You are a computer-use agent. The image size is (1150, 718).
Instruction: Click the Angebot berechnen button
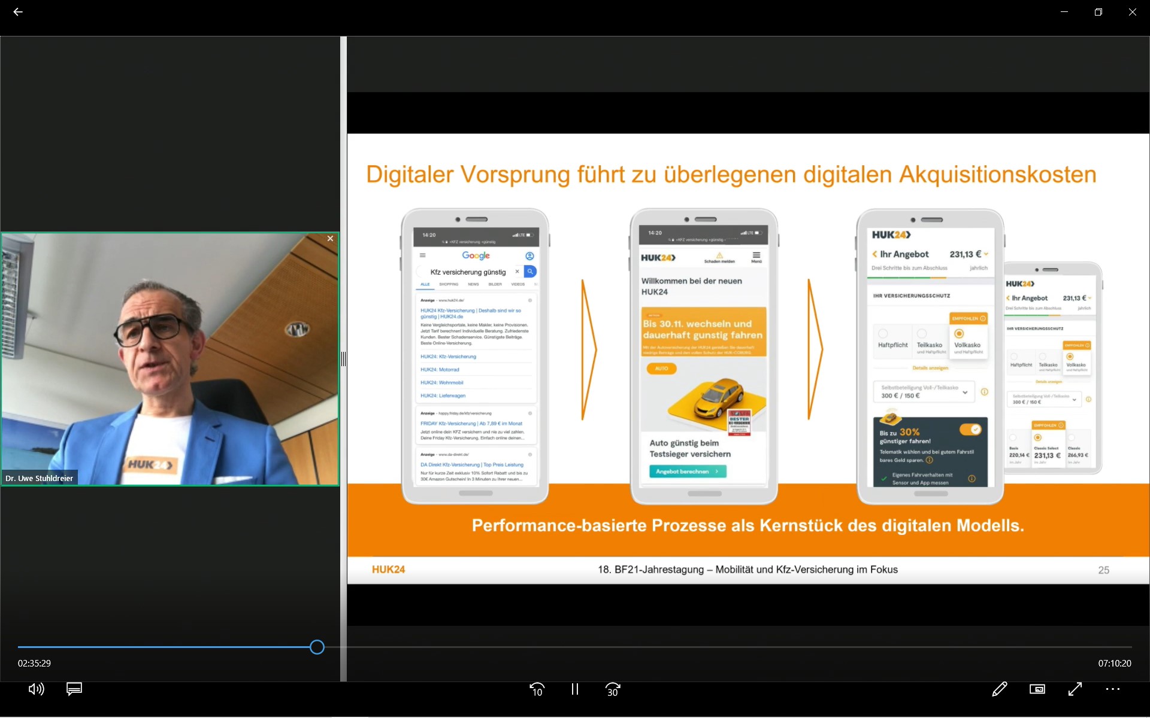pyautogui.click(x=688, y=471)
